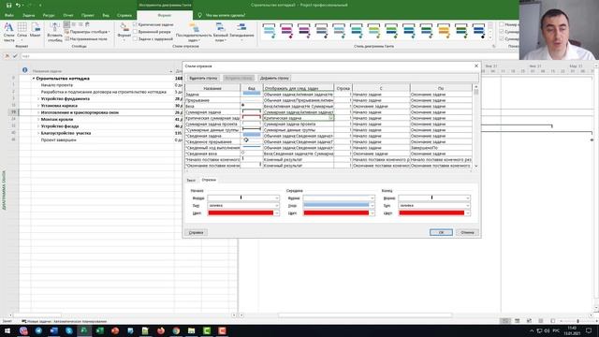Open Базовый план dropdown
Image resolution: width=599 pixels, height=337 pixels.
[x=221, y=32]
